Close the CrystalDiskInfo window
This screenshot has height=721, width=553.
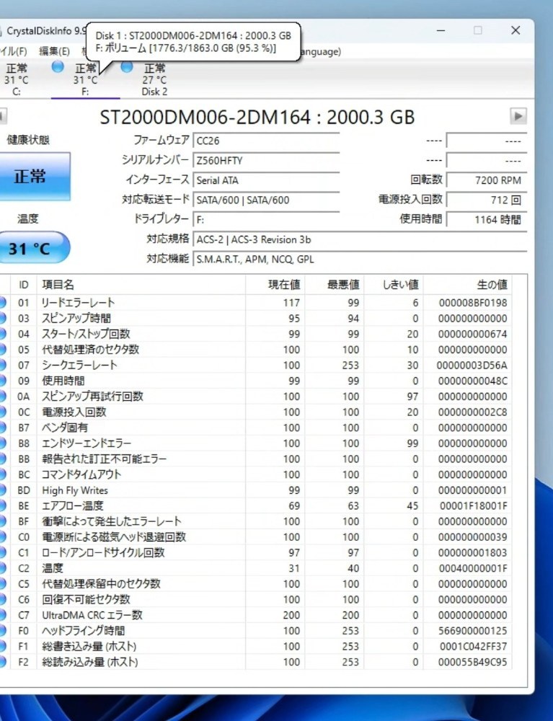coord(516,31)
